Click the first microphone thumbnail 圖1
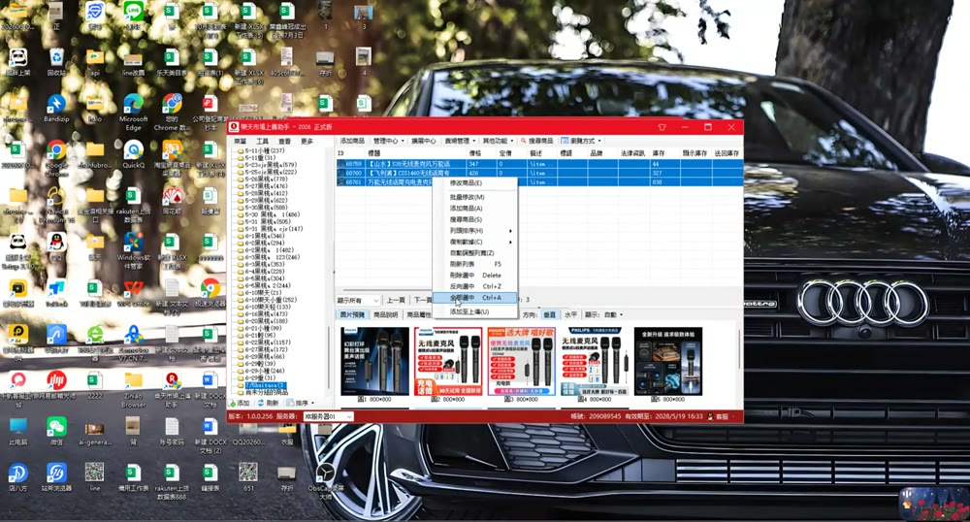 (x=374, y=361)
